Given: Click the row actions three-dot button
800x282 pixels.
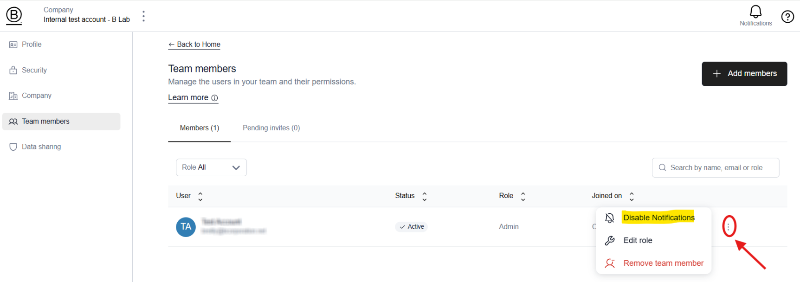Looking at the screenshot, I should pyautogui.click(x=728, y=227).
